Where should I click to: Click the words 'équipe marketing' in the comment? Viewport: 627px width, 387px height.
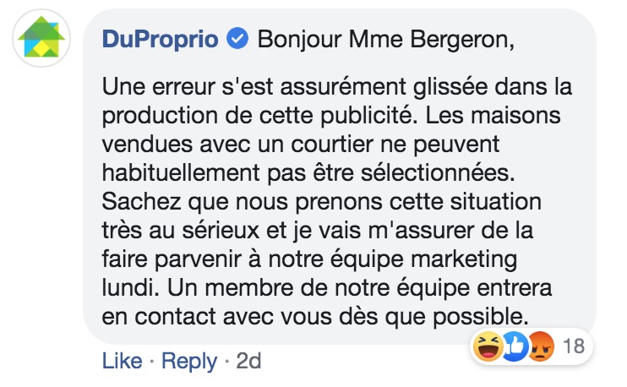(x=424, y=259)
